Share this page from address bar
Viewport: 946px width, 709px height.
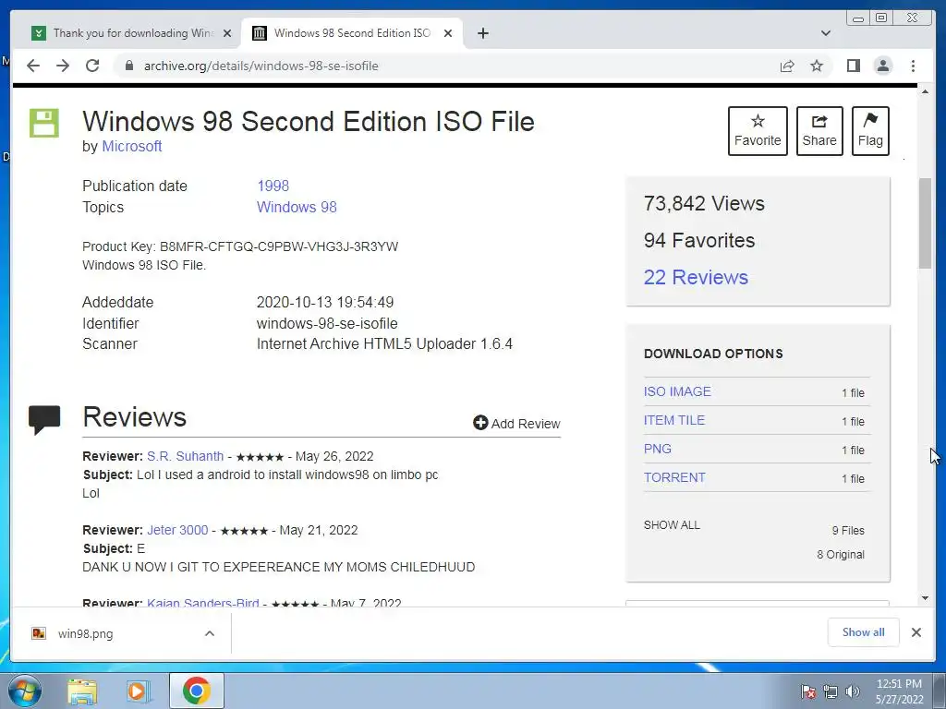787,66
